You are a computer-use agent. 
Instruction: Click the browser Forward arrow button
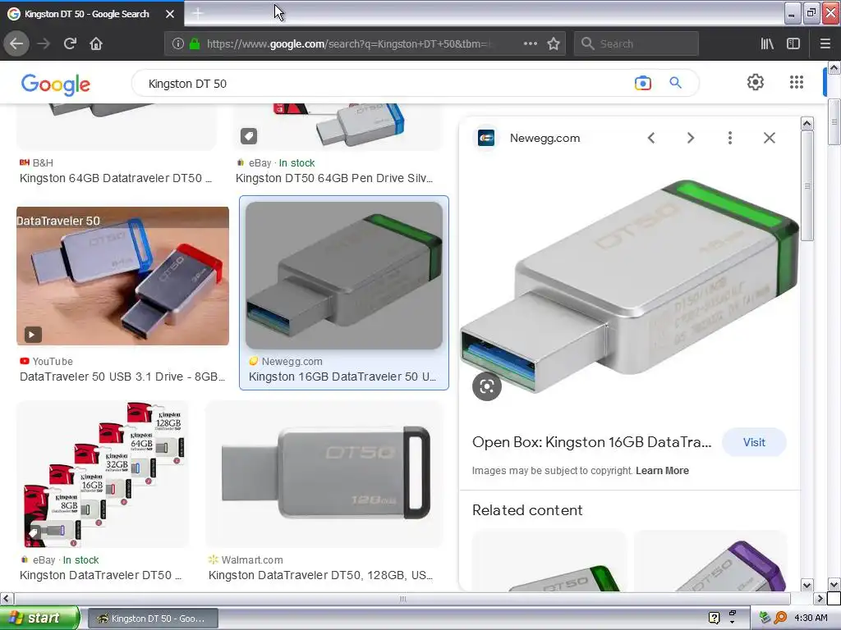(44, 43)
